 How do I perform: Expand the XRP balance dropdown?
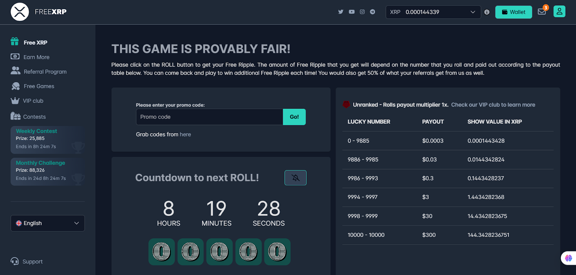point(433,12)
